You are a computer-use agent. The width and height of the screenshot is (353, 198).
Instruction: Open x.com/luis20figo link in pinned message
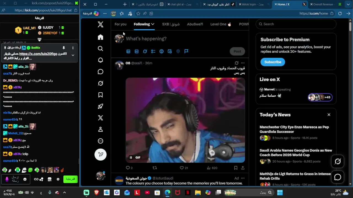tap(38, 54)
